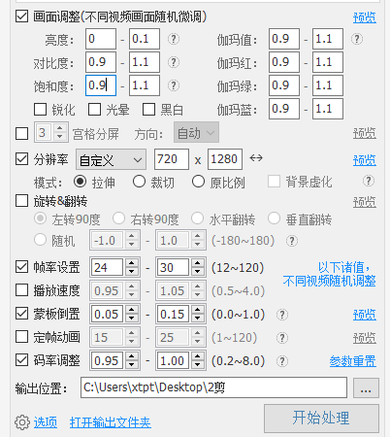Screen dimensions: 390x437
Task: Click 预览 link for 画面调整
Action: (365, 17)
